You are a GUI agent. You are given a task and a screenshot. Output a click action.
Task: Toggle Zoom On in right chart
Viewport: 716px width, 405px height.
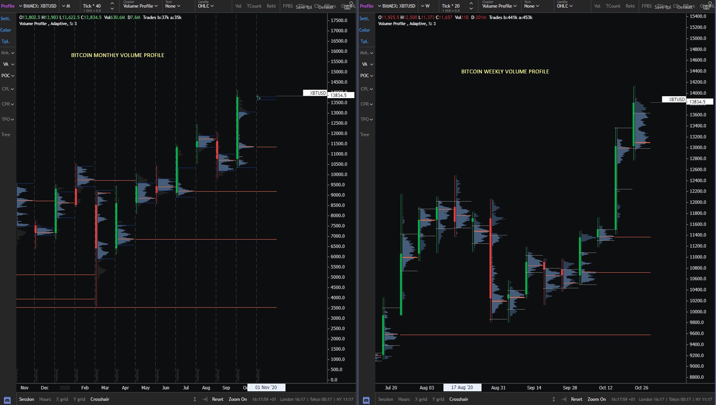pos(596,399)
